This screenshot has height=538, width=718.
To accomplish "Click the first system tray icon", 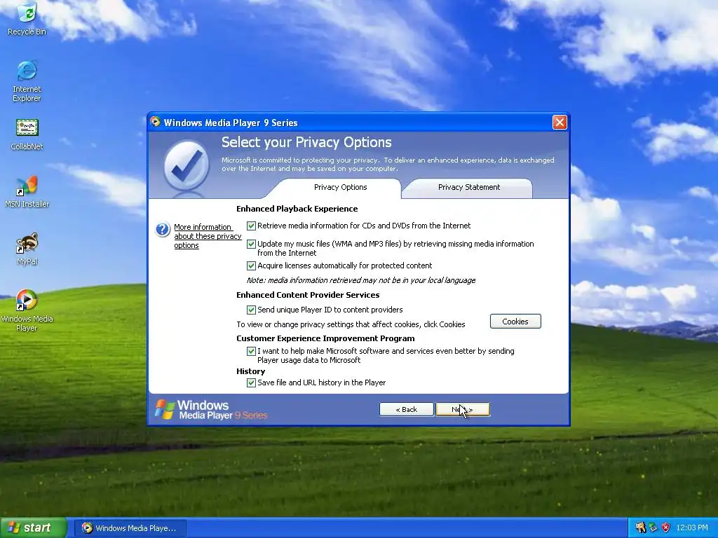I will point(641,527).
